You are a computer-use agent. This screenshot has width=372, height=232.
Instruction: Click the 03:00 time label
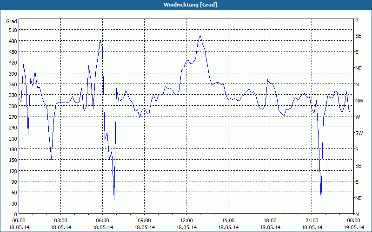[x=61, y=221]
